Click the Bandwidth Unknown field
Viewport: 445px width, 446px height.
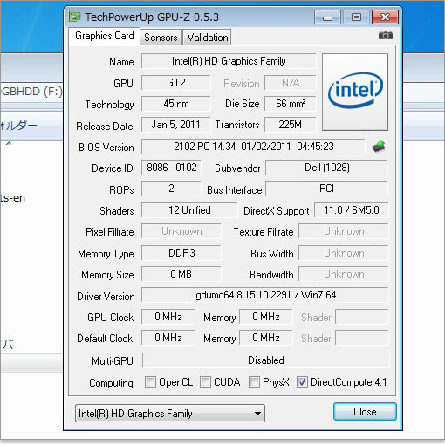click(x=344, y=274)
